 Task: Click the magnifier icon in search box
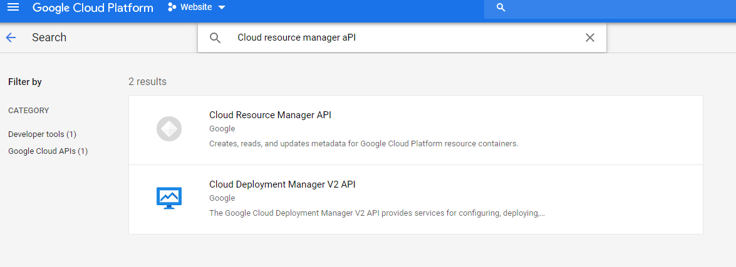(x=215, y=38)
